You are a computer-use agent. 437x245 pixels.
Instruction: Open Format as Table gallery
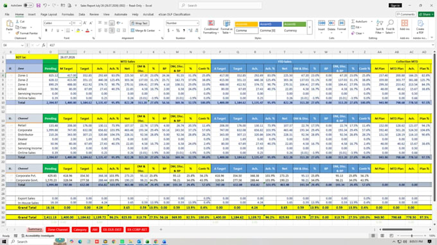point(227,27)
